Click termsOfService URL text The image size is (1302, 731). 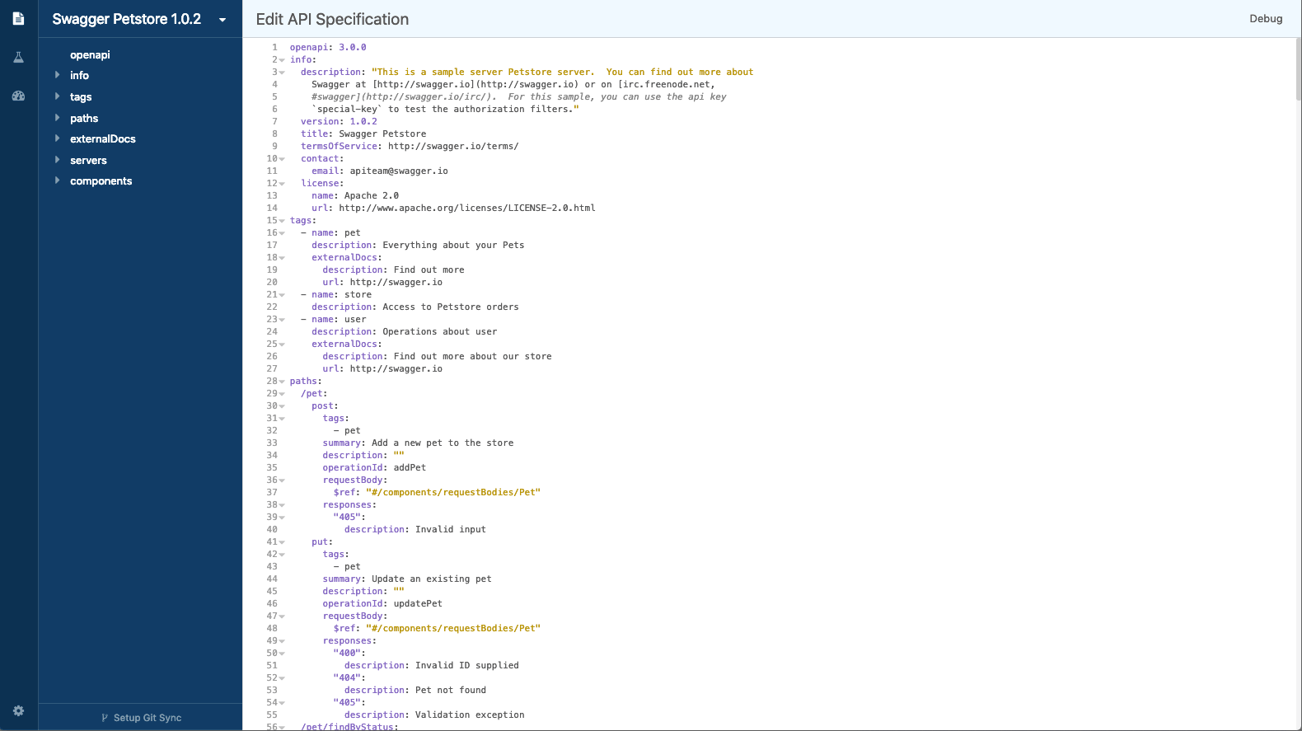tap(453, 146)
